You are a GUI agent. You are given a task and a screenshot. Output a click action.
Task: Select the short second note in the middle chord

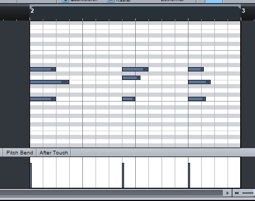131,78
